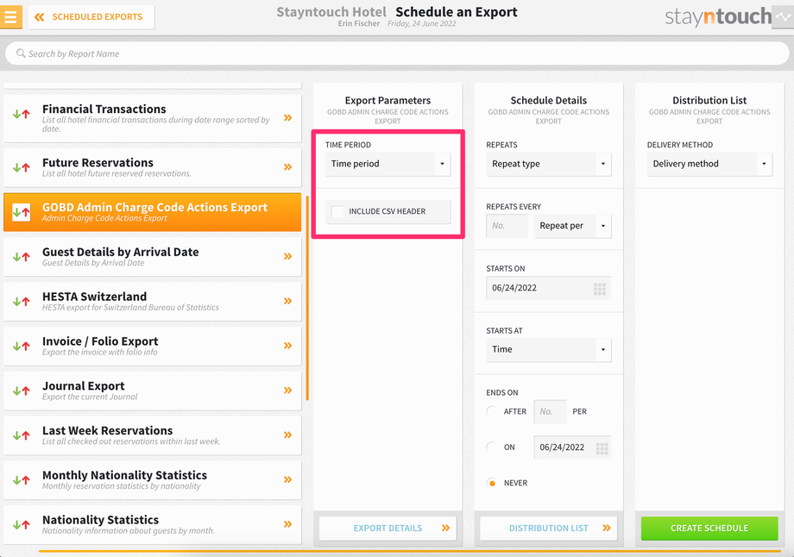Click export arrows icon for Guest Details by Arrival Date
The height and width of the screenshot is (557, 794).
[22, 257]
